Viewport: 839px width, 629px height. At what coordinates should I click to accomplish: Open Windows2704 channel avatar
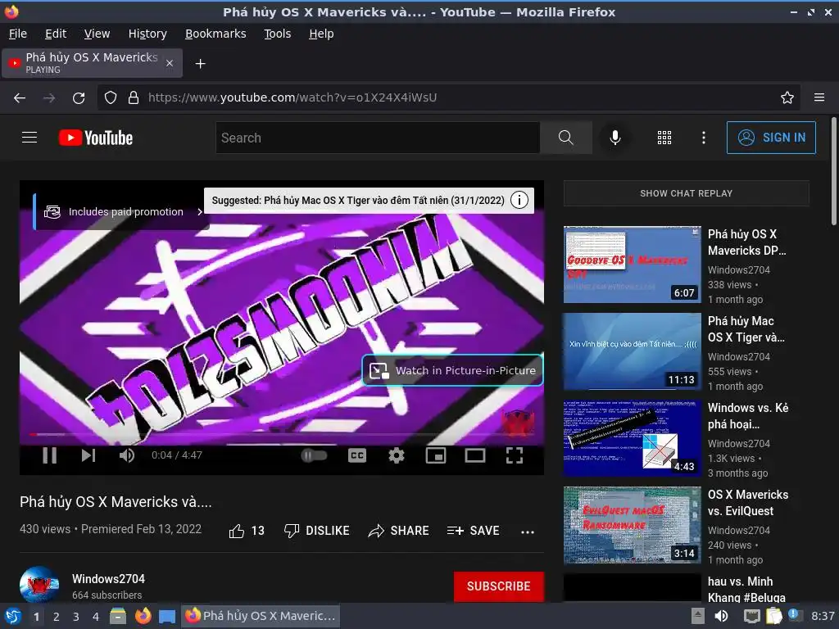(x=39, y=585)
